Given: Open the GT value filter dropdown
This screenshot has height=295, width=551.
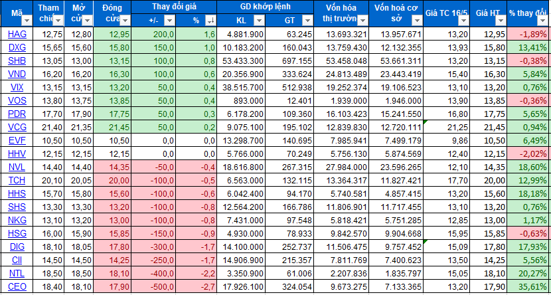Looking at the screenshot, I should (x=307, y=21).
